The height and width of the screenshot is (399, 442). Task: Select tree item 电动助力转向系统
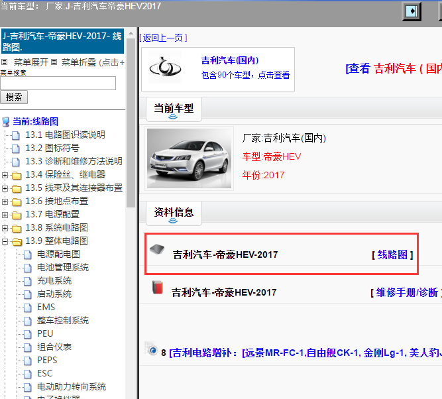click(72, 386)
